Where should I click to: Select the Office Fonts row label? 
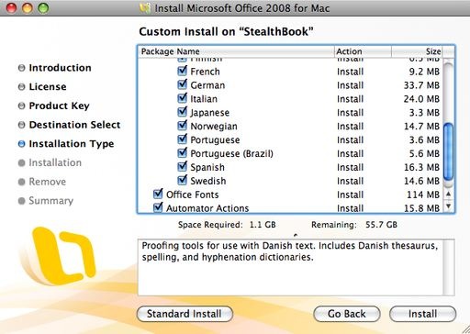coord(193,195)
